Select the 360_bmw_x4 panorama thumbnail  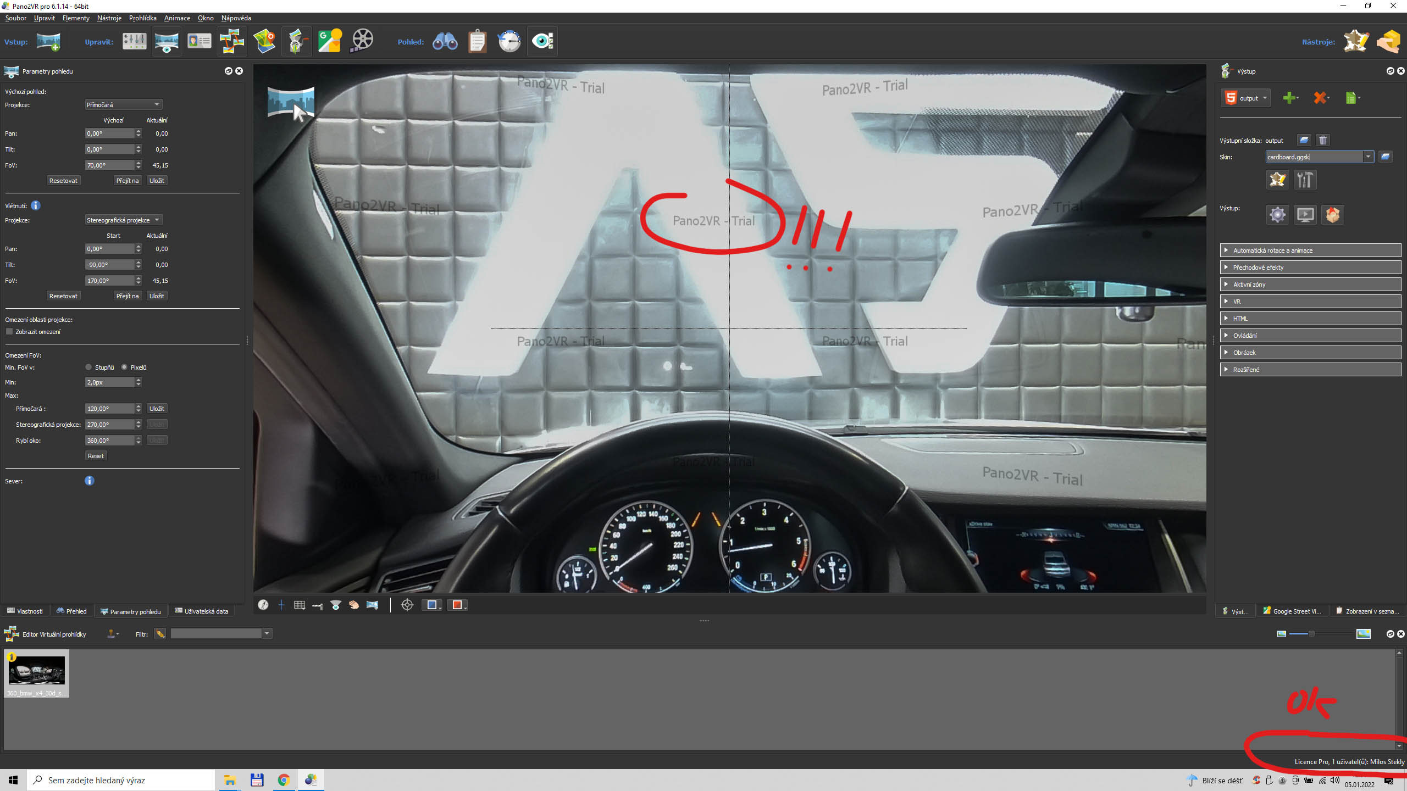tap(36, 673)
